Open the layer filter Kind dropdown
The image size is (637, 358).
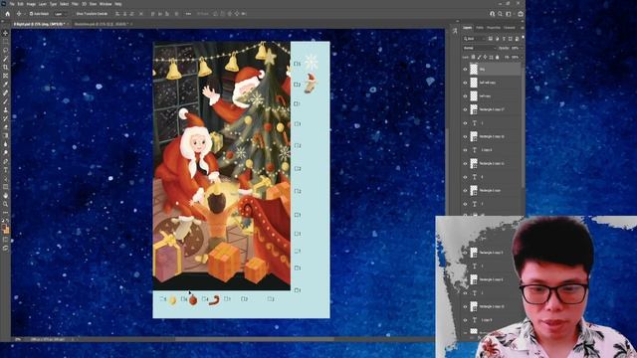474,39
